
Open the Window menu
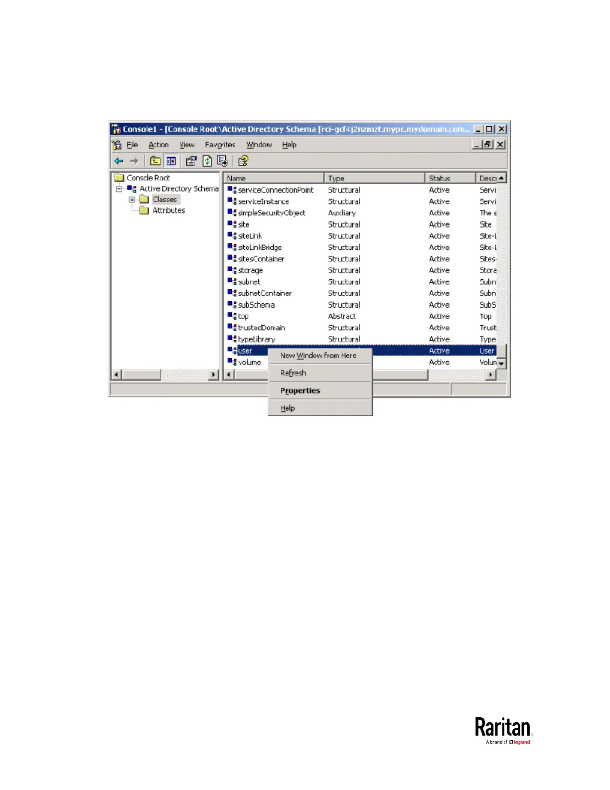tap(259, 145)
